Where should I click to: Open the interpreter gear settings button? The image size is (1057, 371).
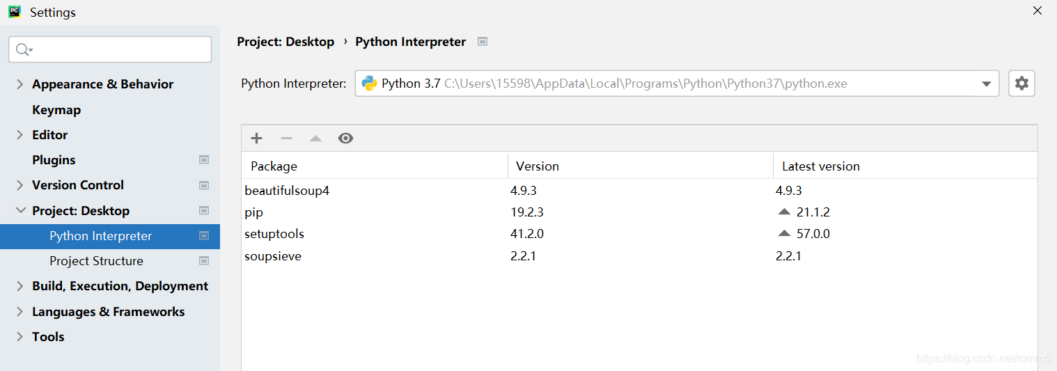click(1021, 84)
